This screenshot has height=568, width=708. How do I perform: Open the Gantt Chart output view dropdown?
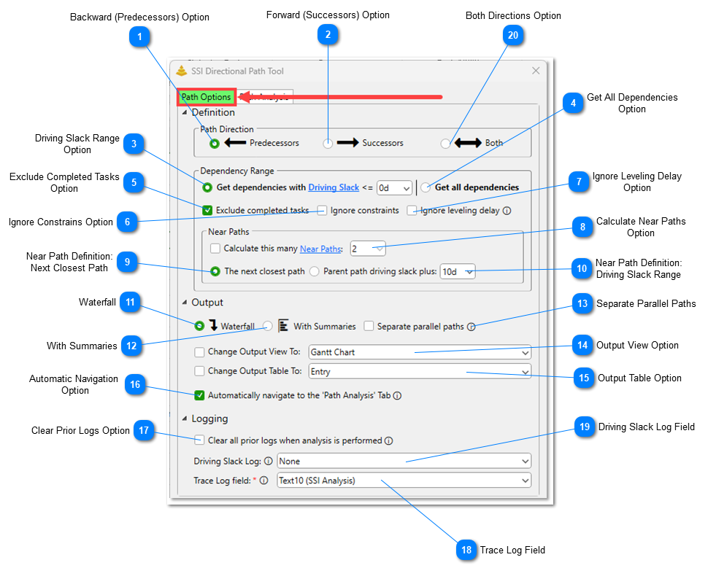coord(420,352)
